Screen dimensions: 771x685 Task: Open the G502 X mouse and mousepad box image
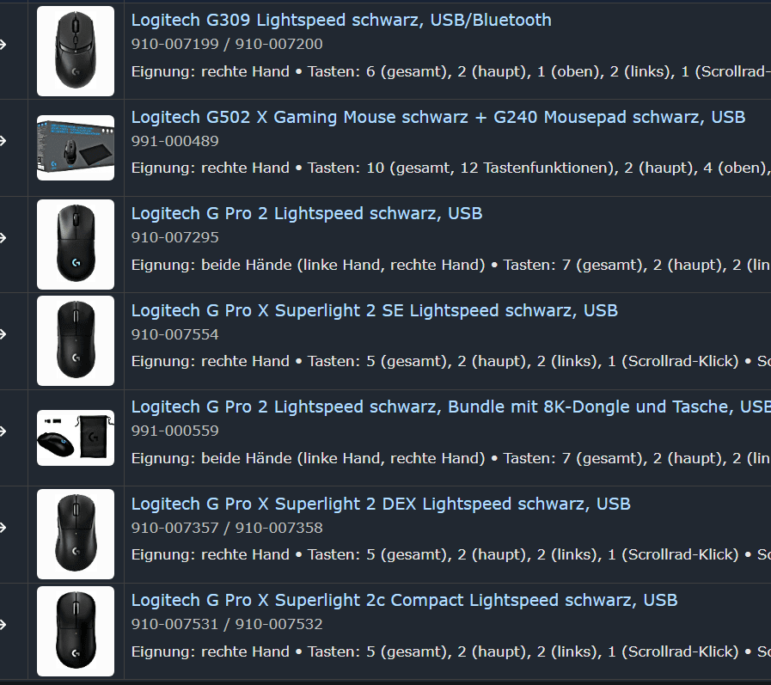point(76,148)
